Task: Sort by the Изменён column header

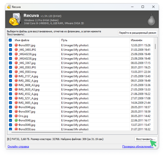Action: coord(141,40)
